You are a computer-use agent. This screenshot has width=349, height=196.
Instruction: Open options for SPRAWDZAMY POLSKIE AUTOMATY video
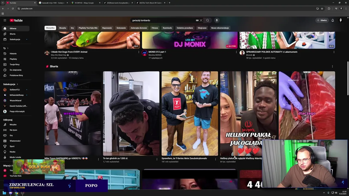click(x=334, y=52)
